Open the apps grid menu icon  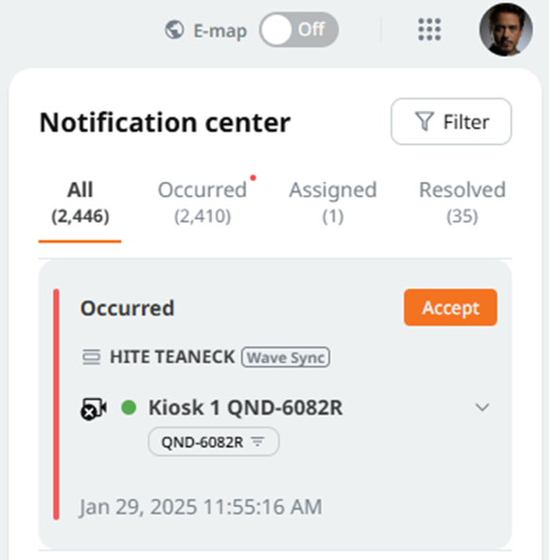(430, 29)
